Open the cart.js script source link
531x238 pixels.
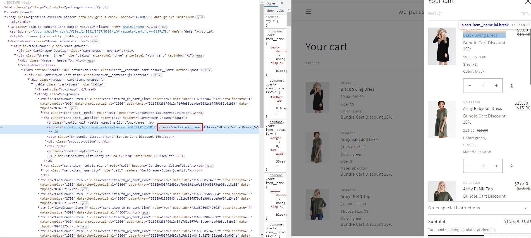tap(101, 31)
